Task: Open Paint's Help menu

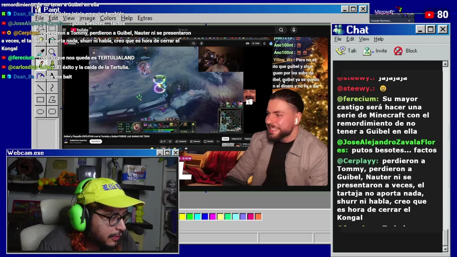Action: 127,18
